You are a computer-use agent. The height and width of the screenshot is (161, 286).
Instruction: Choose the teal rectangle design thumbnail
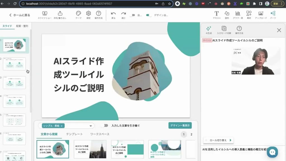pos(127,149)
